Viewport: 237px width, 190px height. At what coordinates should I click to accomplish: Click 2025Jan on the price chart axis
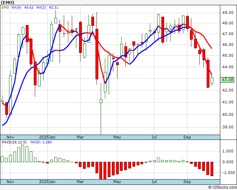click(47, 137)
